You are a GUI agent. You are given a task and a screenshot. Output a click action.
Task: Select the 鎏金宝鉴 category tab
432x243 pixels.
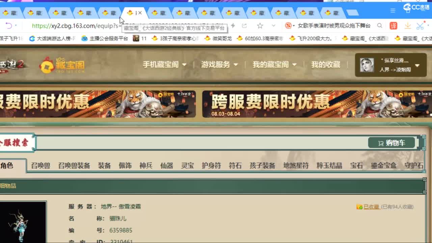tap(384, 165)
